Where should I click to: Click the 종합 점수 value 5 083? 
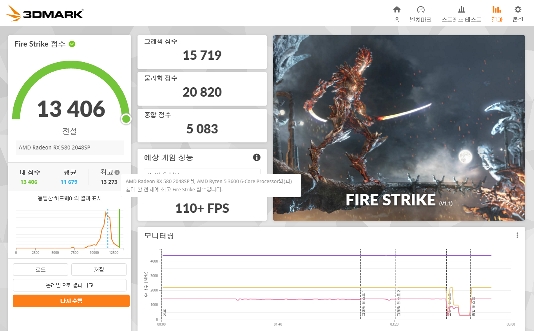pos(202,129)
